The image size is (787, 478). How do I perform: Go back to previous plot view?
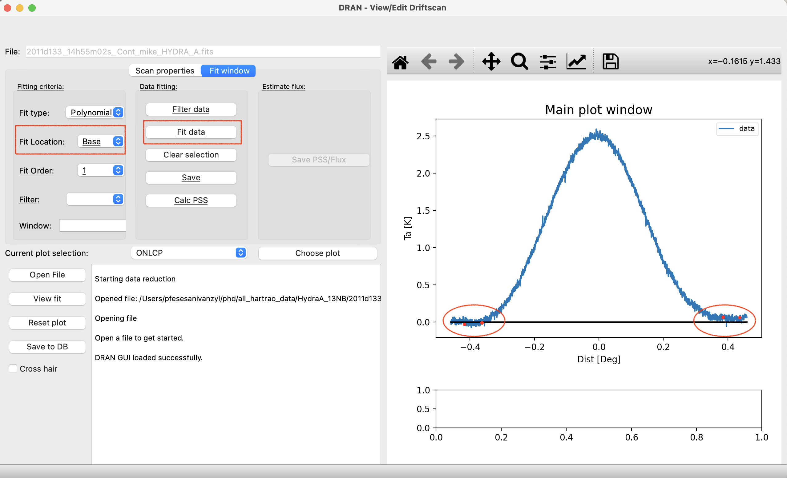click(x=429, y=62)
